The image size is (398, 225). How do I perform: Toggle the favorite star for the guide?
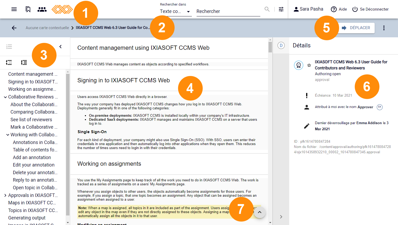(x=309, y=65)
